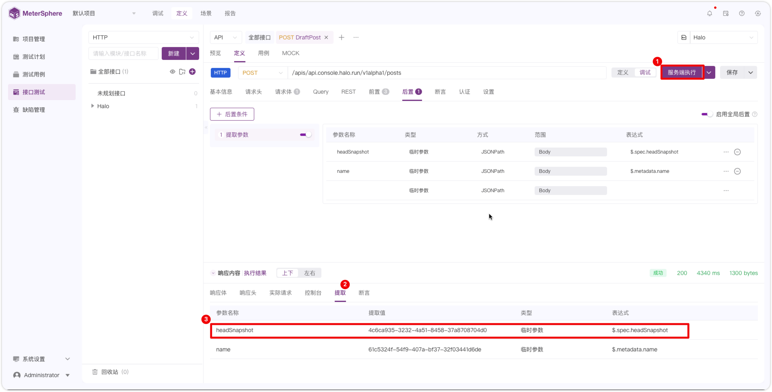772x392 pixels.
Task: Open the help question mark icon
Action: (742, 13)
